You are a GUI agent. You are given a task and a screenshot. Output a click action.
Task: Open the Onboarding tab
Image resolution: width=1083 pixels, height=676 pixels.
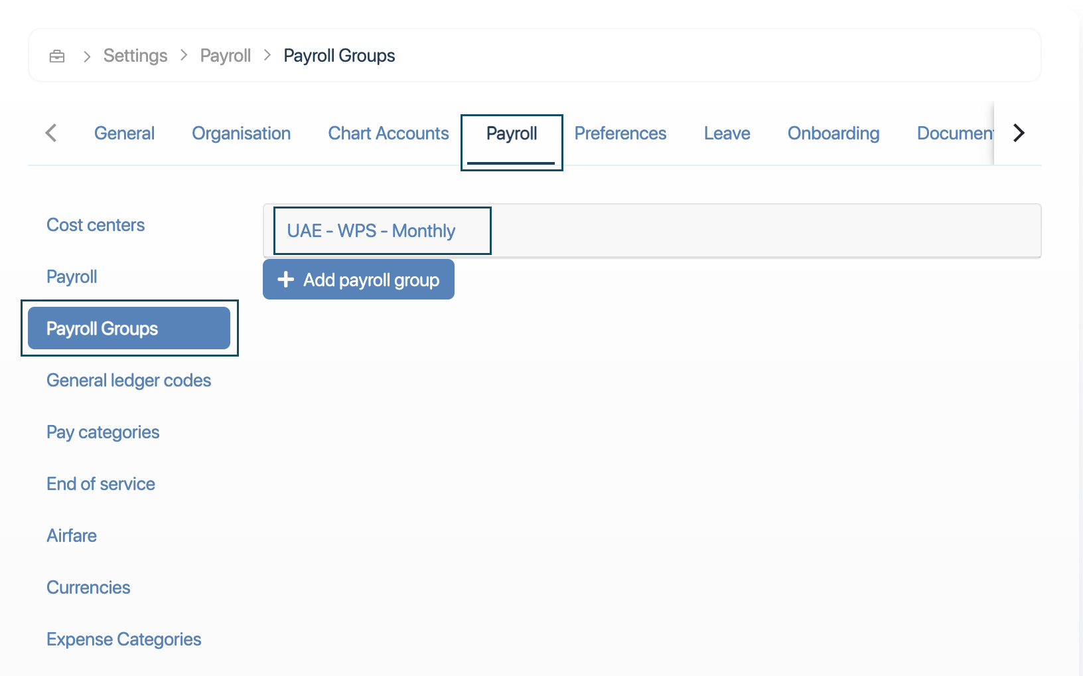click(x=833, y=133)
